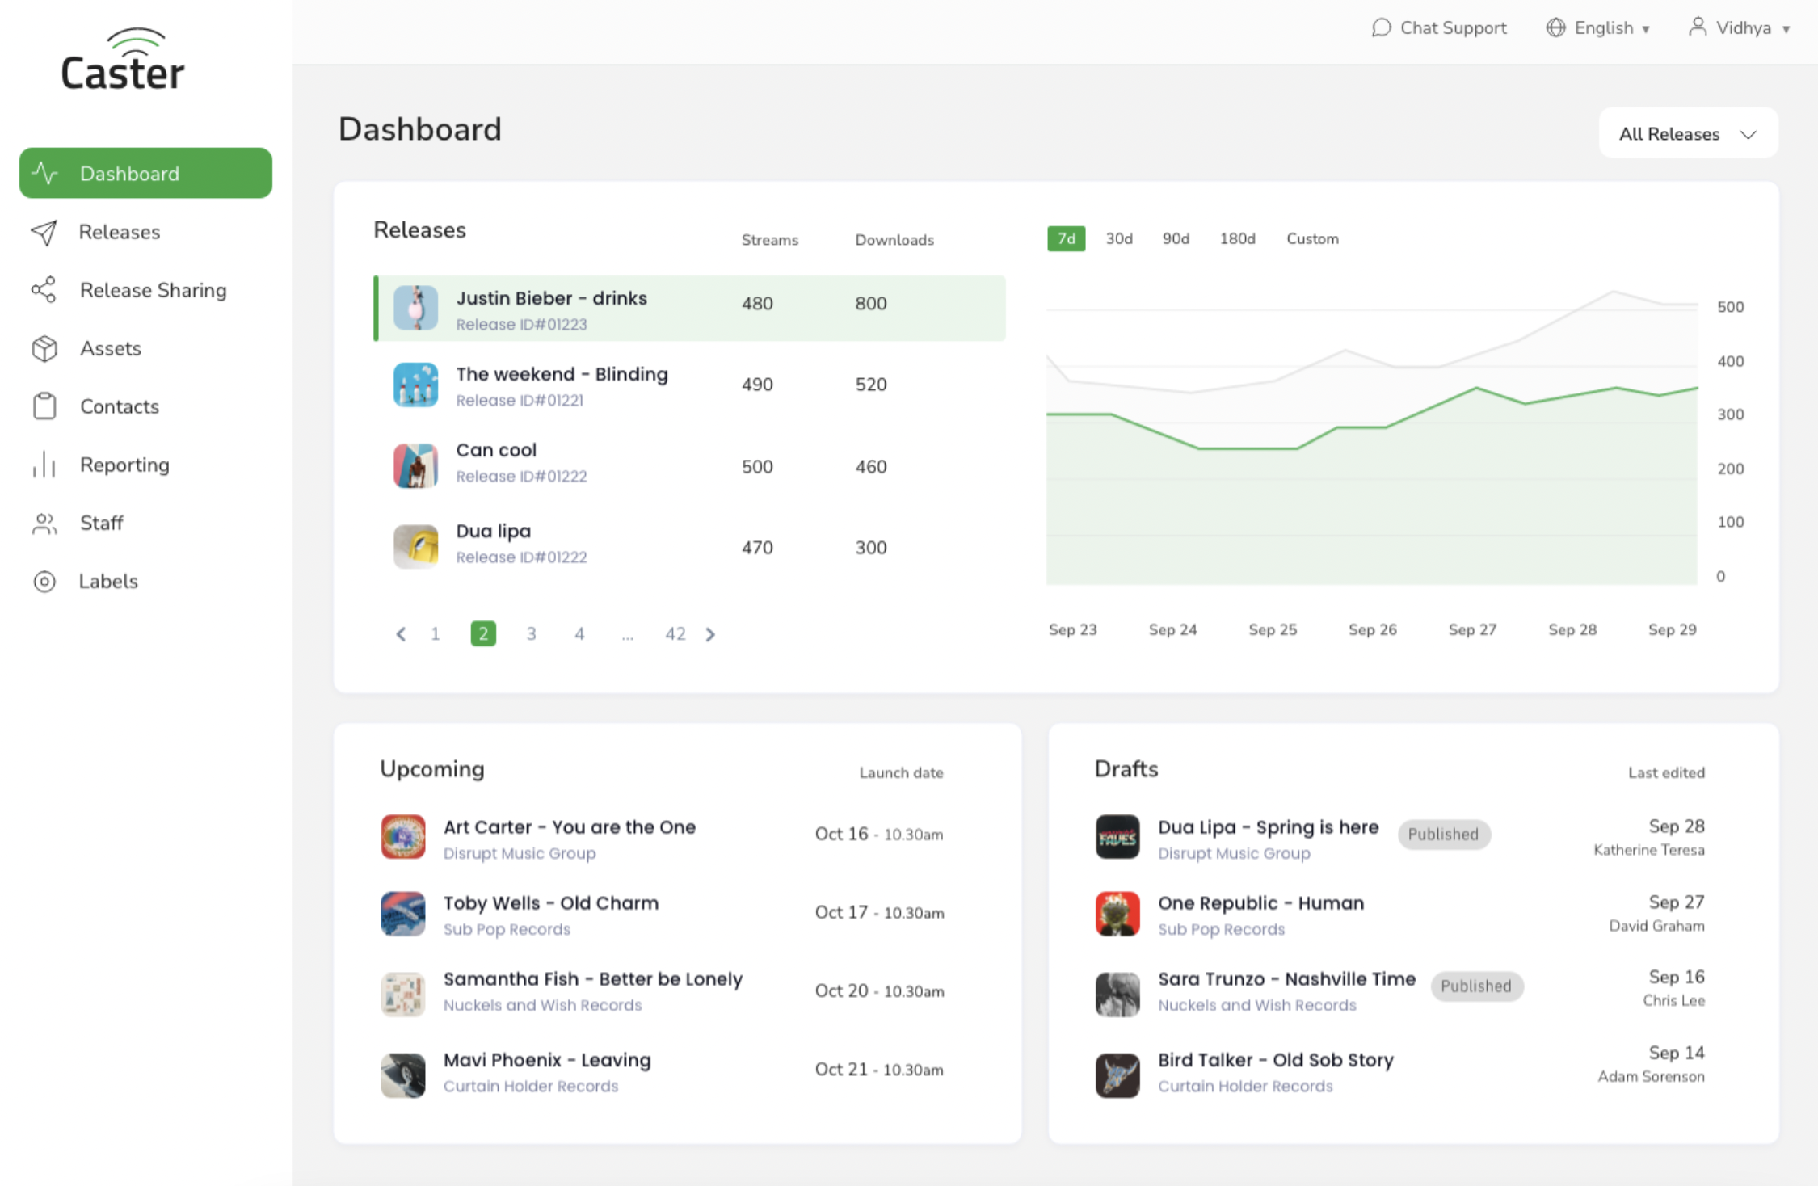Click the Staff people icon
The image size is (1818, 1186).
pos(44,524)
